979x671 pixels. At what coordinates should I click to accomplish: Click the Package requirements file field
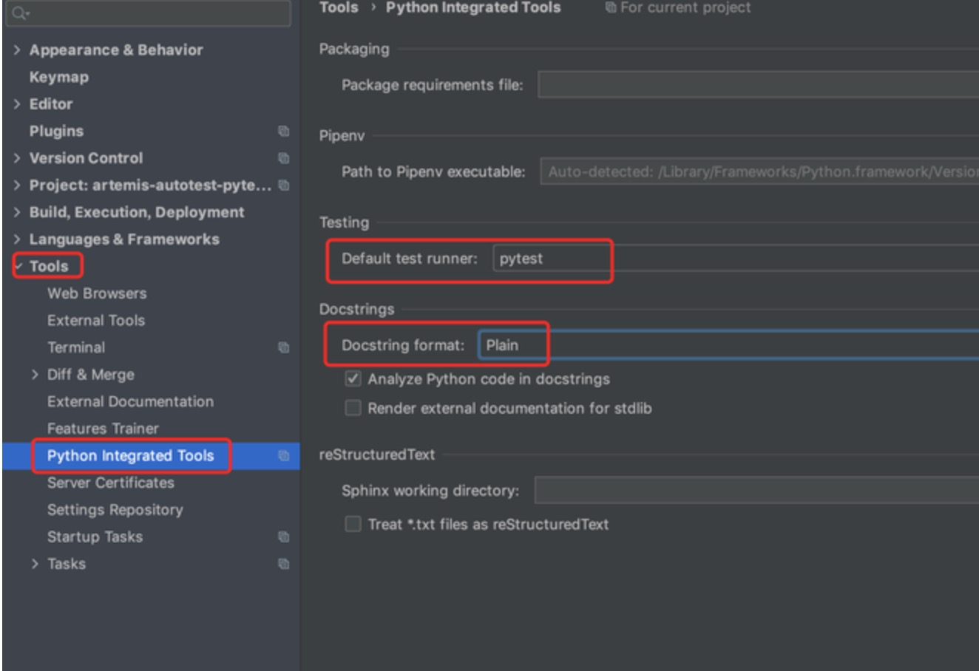[754, 85]
